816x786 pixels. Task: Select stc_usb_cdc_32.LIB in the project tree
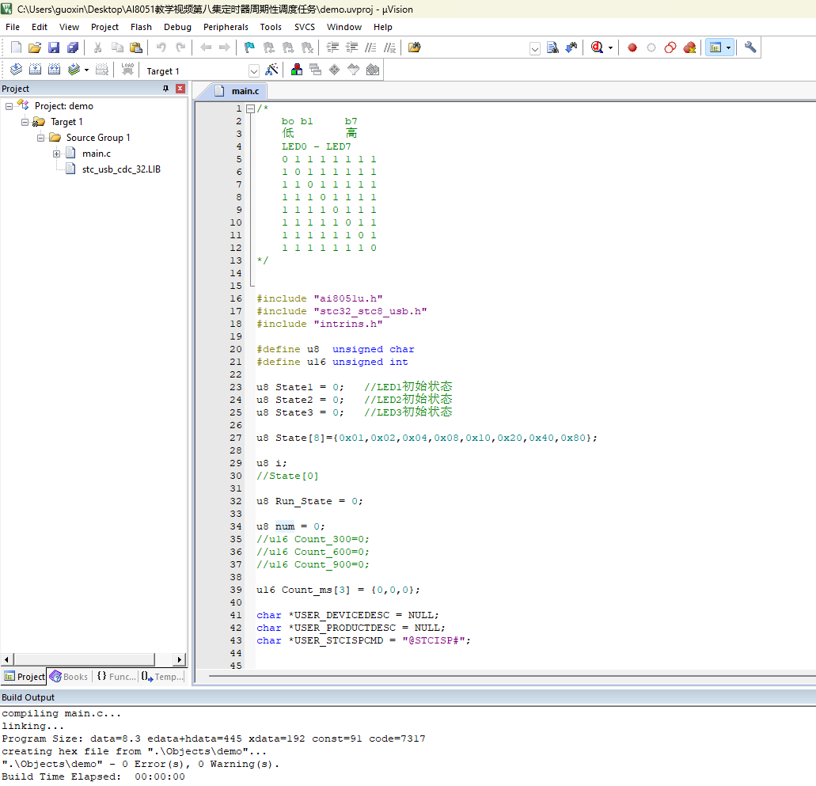tap(121, 169)
